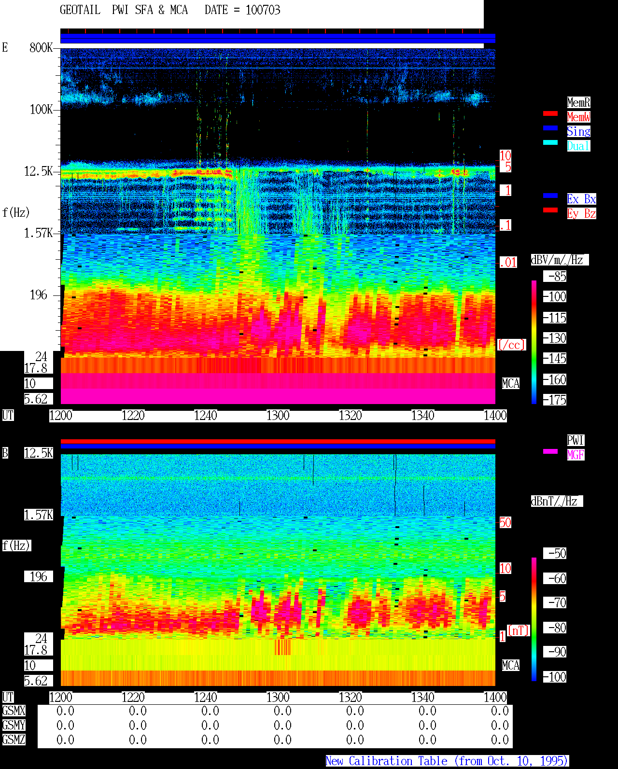Click the 800K frequency axis label
Viewport: 618px width, 769px height.
[x=41, y=48]
